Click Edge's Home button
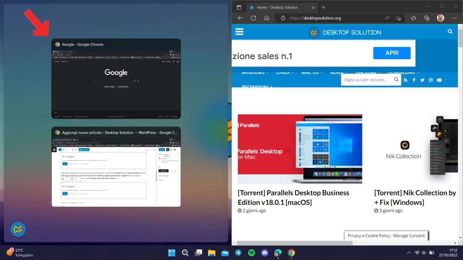This screenshot has width=463, height=260. tap(267, 18)
